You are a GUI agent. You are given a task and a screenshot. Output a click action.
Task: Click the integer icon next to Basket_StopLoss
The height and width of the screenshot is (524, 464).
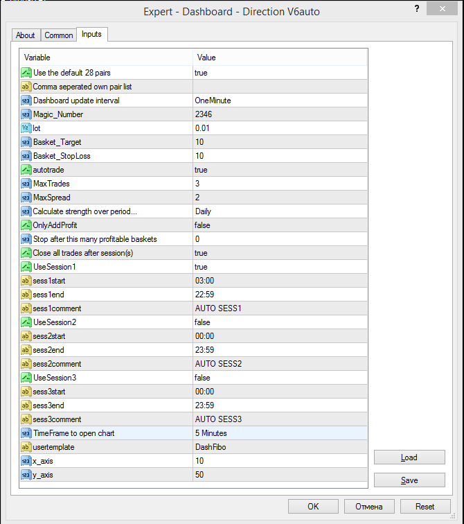(x=26, y=156)
